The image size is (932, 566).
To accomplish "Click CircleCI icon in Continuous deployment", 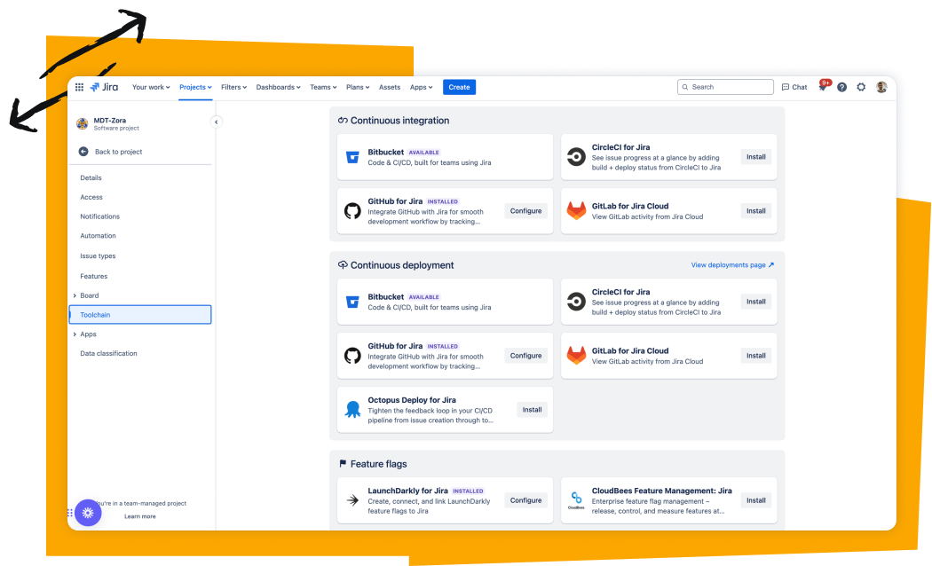I will click(x=576, y=302).
